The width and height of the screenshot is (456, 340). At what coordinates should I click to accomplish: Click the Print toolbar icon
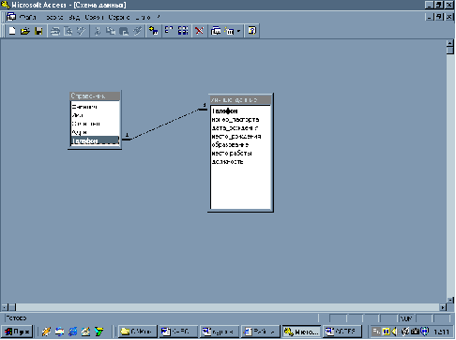(55, 31)
